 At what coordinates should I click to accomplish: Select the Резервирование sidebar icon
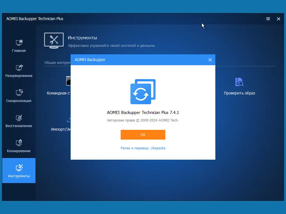point(19,68)
